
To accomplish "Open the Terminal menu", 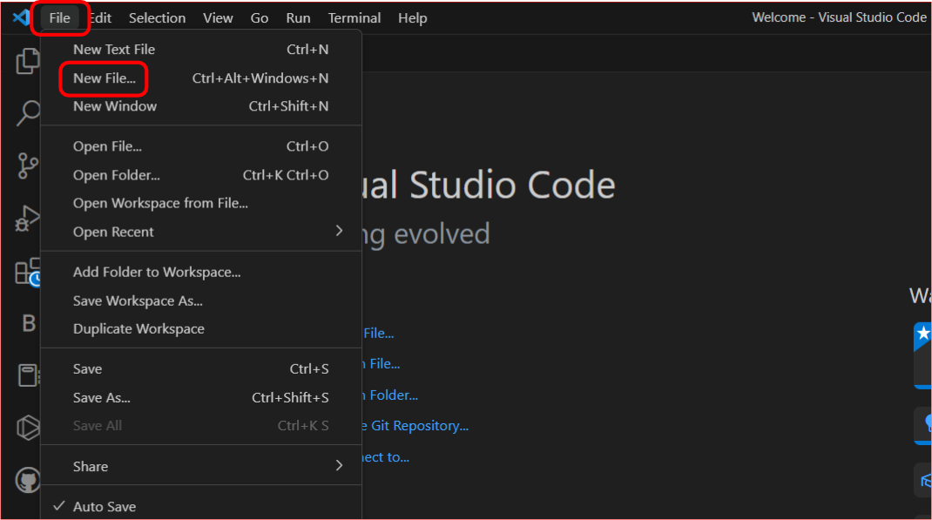I will click(355, 17).
